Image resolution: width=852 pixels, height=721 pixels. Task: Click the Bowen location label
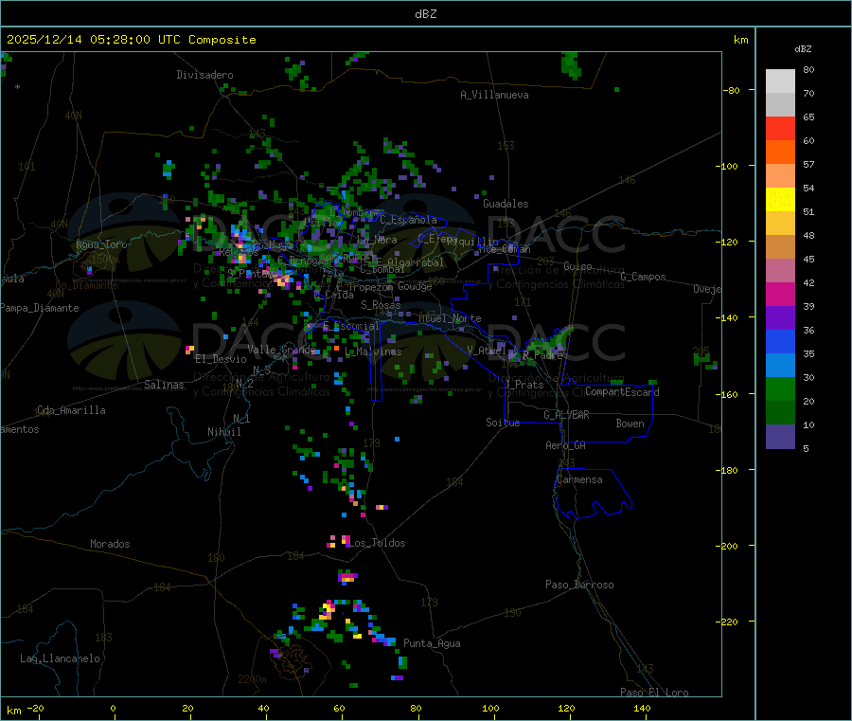point(630,424)
